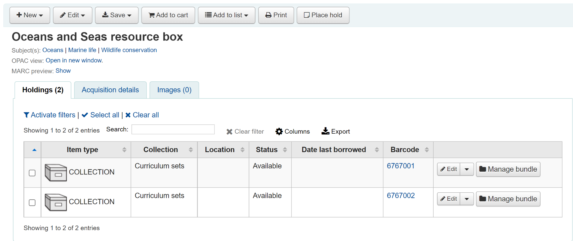Open the Images (0) tab
The width and height of the screenshot is (573, 241).
coord(174,90)
